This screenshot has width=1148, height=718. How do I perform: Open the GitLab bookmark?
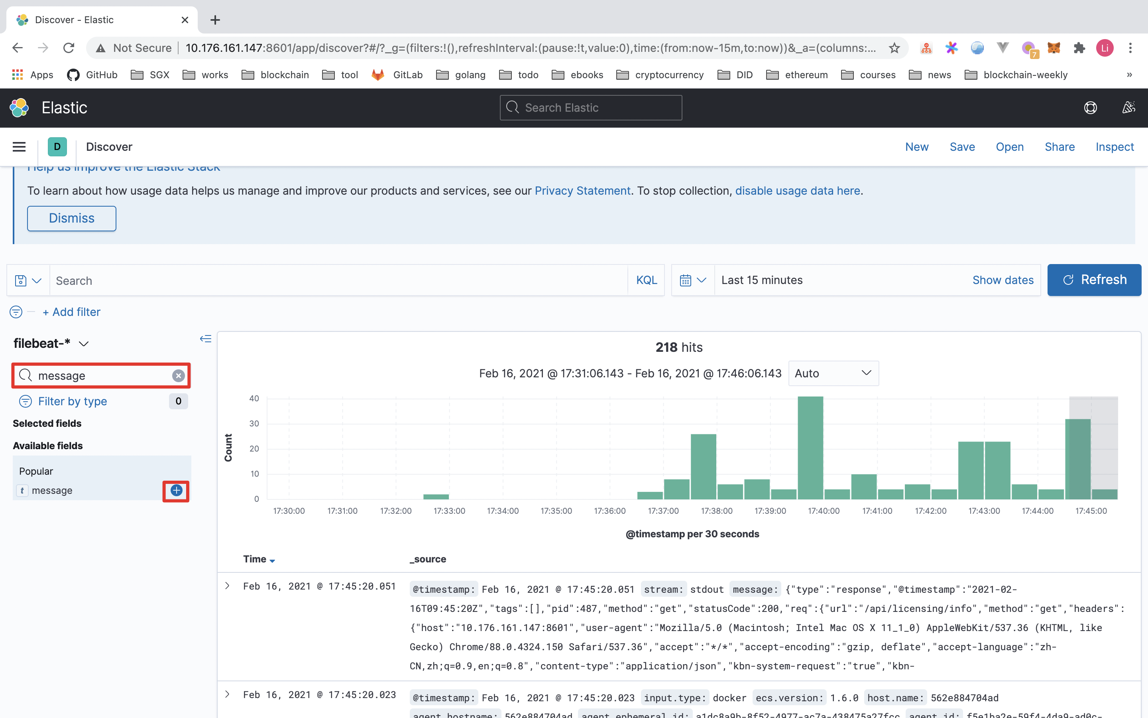pos(397,75)
